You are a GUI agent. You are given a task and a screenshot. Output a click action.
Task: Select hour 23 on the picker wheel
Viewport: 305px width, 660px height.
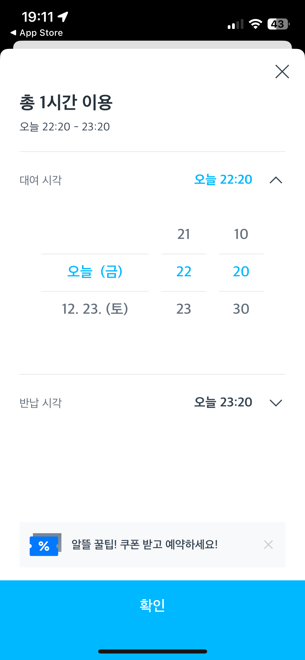[x=184, y=309]
